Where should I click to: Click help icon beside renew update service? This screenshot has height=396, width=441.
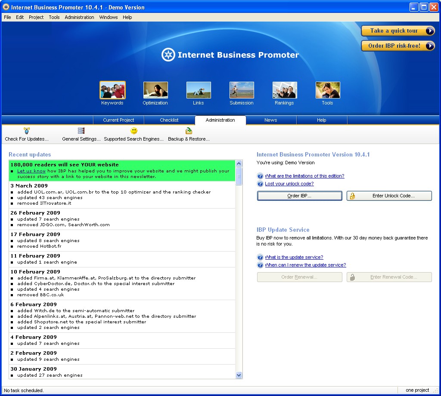(x=260, y=265)
